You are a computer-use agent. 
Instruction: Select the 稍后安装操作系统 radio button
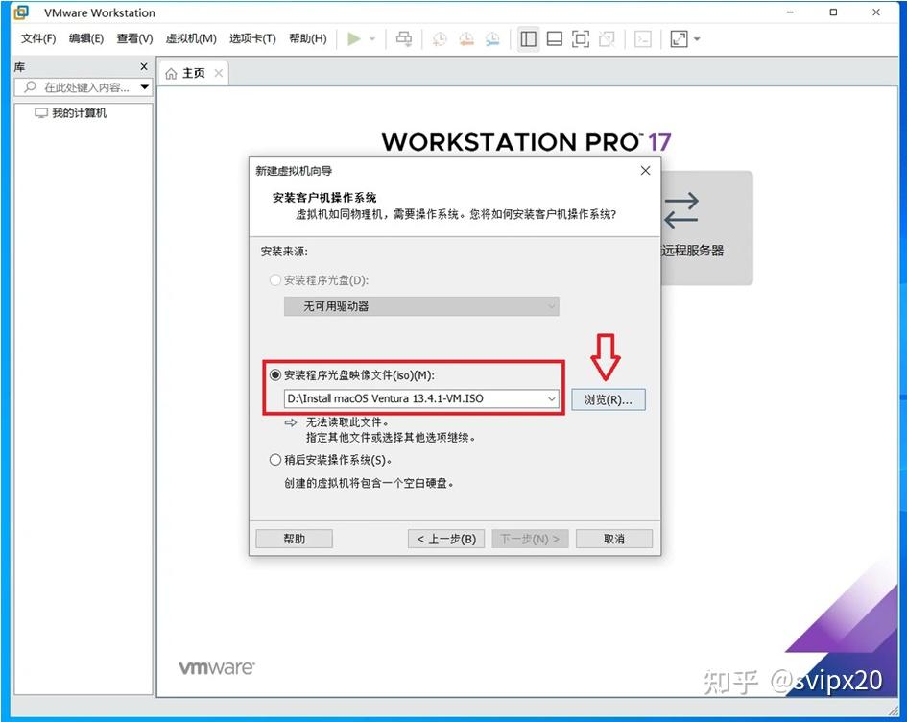click(x=275, y=460)
